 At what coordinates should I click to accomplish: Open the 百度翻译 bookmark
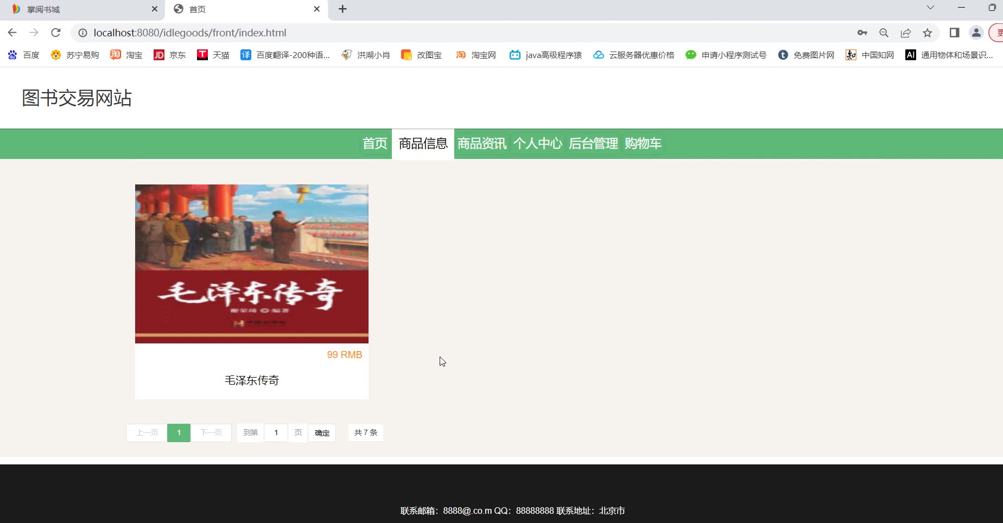click(x=285, y=55)
